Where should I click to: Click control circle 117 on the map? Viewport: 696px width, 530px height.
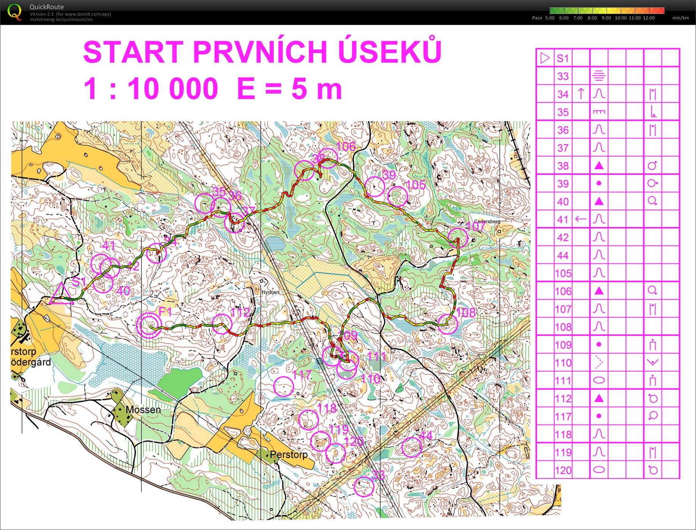click(x=283, y=386)
